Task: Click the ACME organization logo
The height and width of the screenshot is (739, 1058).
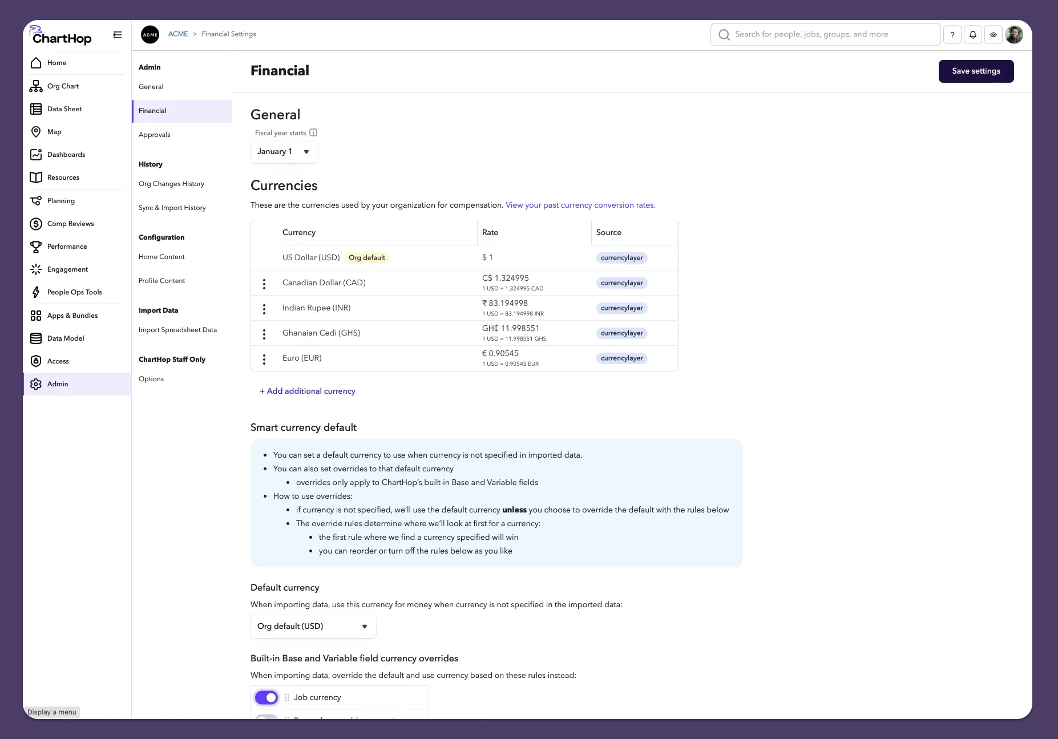Action: click(150, 34)
